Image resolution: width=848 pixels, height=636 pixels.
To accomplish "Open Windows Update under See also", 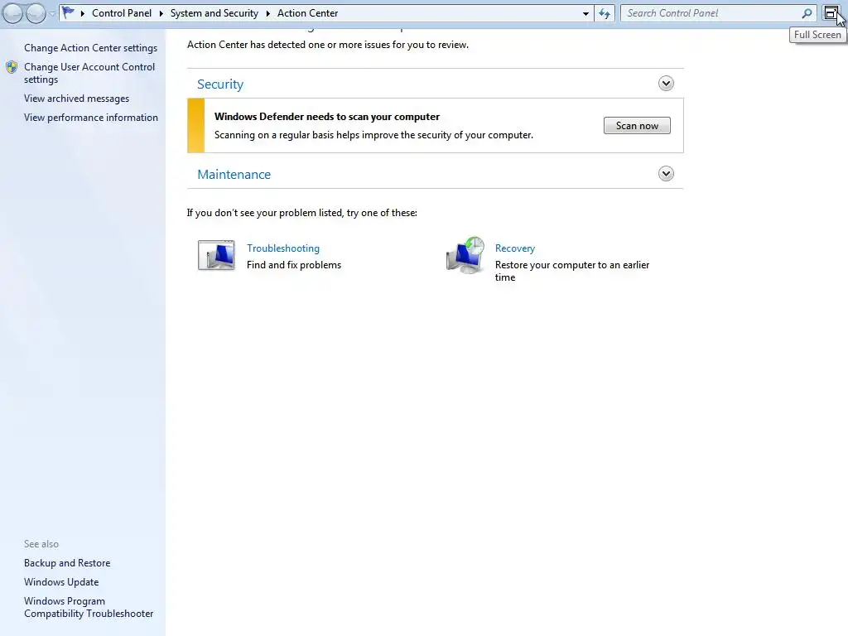I will (x=61, y=582).
